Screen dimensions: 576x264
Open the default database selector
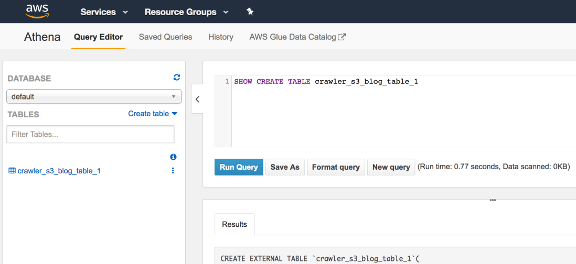pos(94,97)
